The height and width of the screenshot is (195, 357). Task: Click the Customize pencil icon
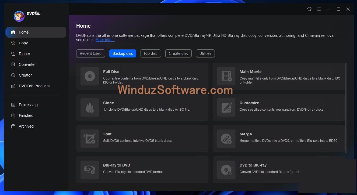(226, 107)
